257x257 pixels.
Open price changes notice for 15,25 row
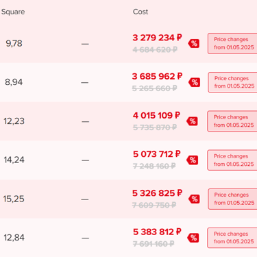(232, 199)
